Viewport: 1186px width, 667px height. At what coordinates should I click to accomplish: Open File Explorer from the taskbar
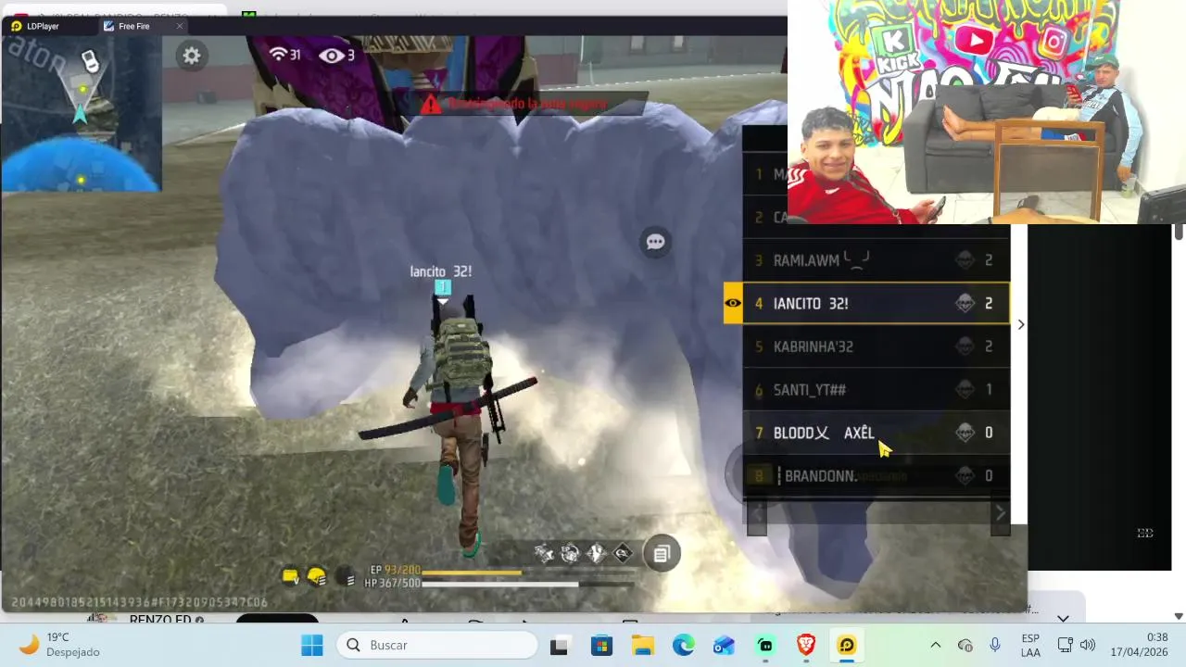click(x=642, y=646)
